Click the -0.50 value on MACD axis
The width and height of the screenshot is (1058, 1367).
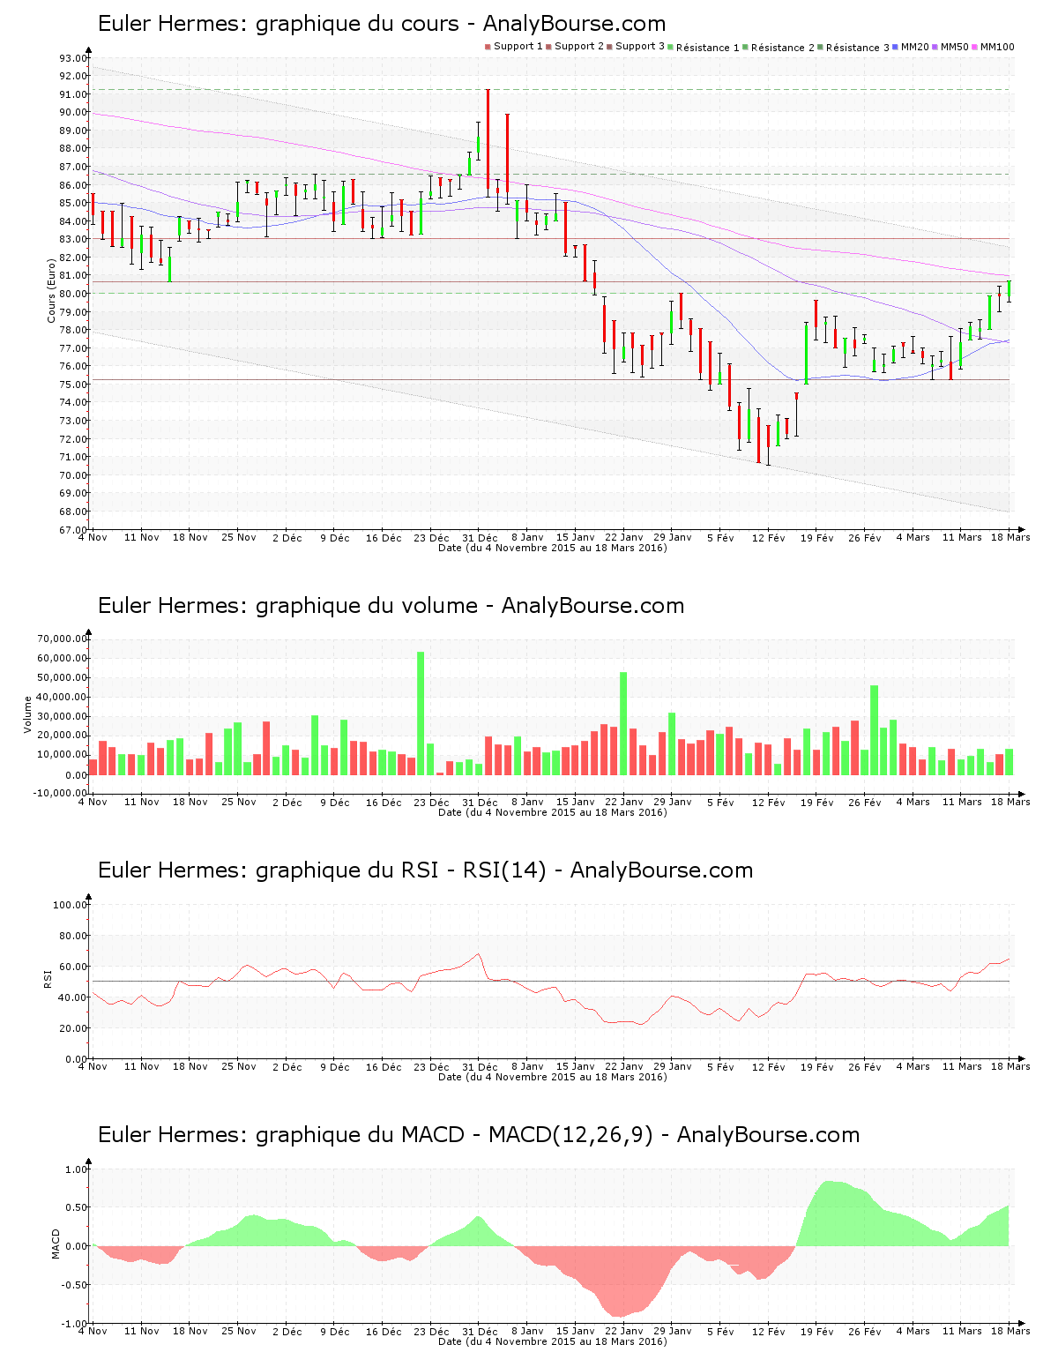point(74,1285)
